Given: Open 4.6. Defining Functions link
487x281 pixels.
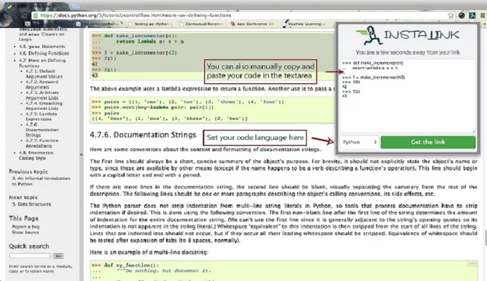Looking at the screenshot, I should tap(44, 53).
